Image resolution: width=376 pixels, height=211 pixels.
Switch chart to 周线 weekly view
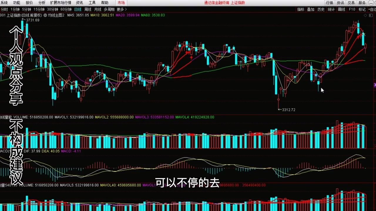tap(88, 9)
